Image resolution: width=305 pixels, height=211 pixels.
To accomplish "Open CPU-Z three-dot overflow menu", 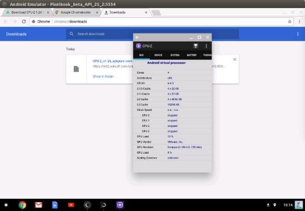I will [206, 46].
